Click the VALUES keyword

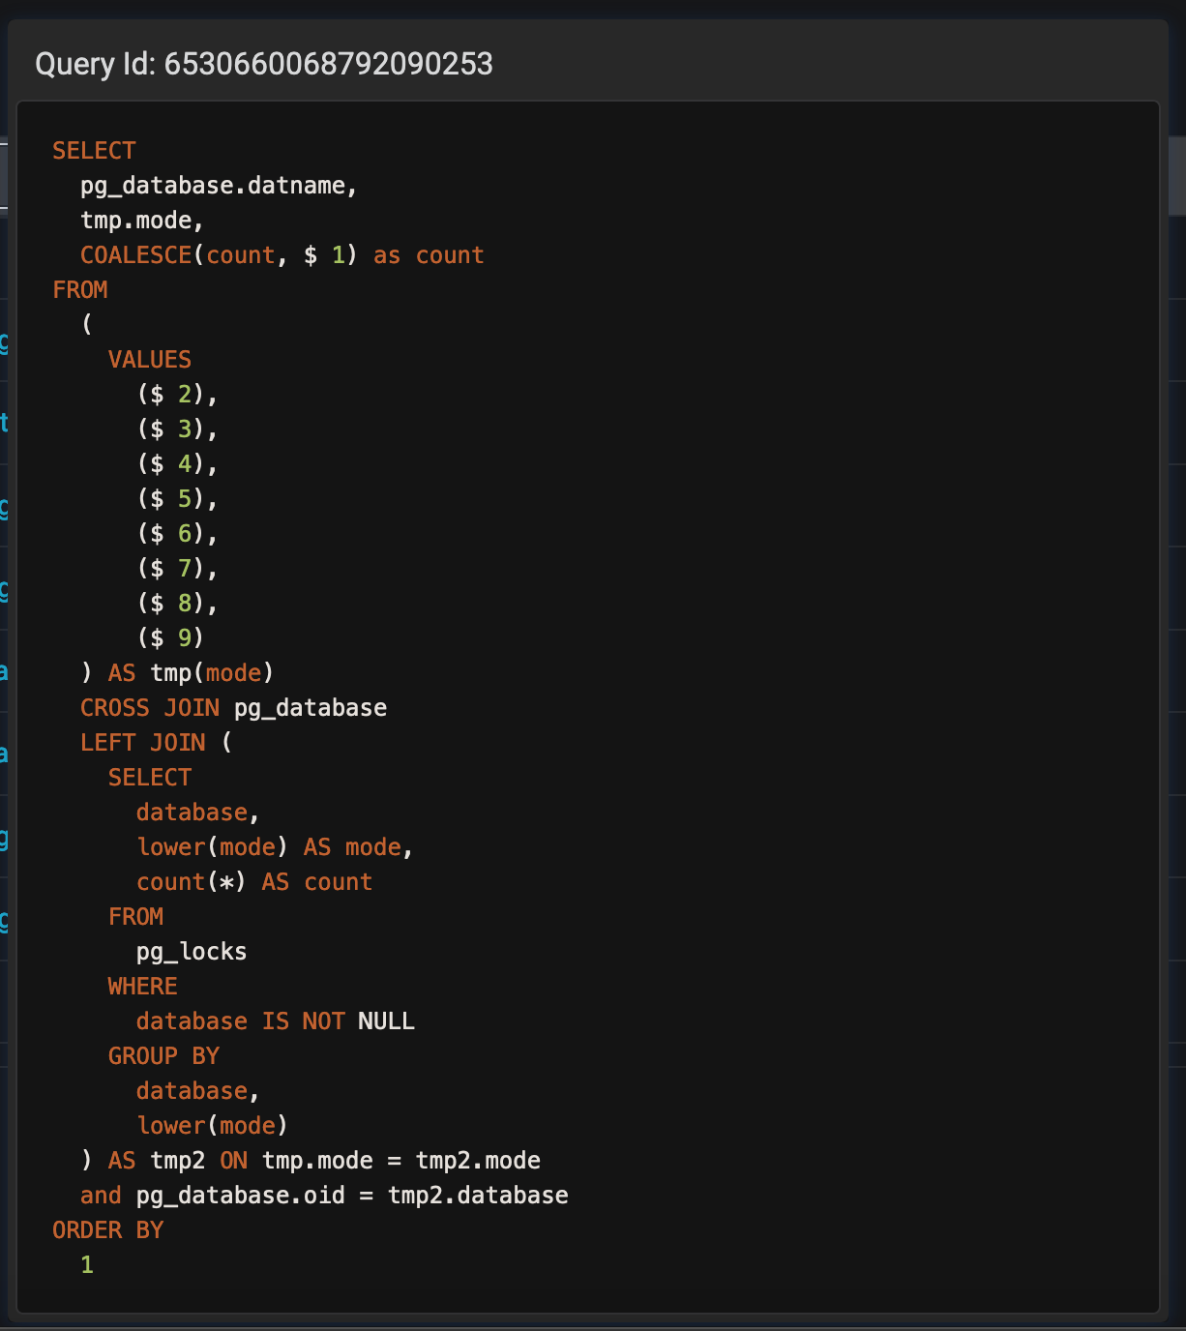149,360
